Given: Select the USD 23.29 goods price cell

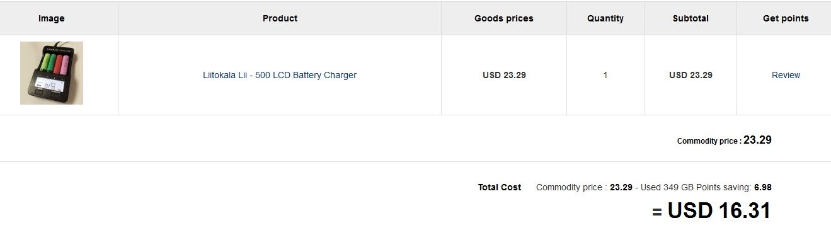Looking at the screenshot, I should coord(504,75).
